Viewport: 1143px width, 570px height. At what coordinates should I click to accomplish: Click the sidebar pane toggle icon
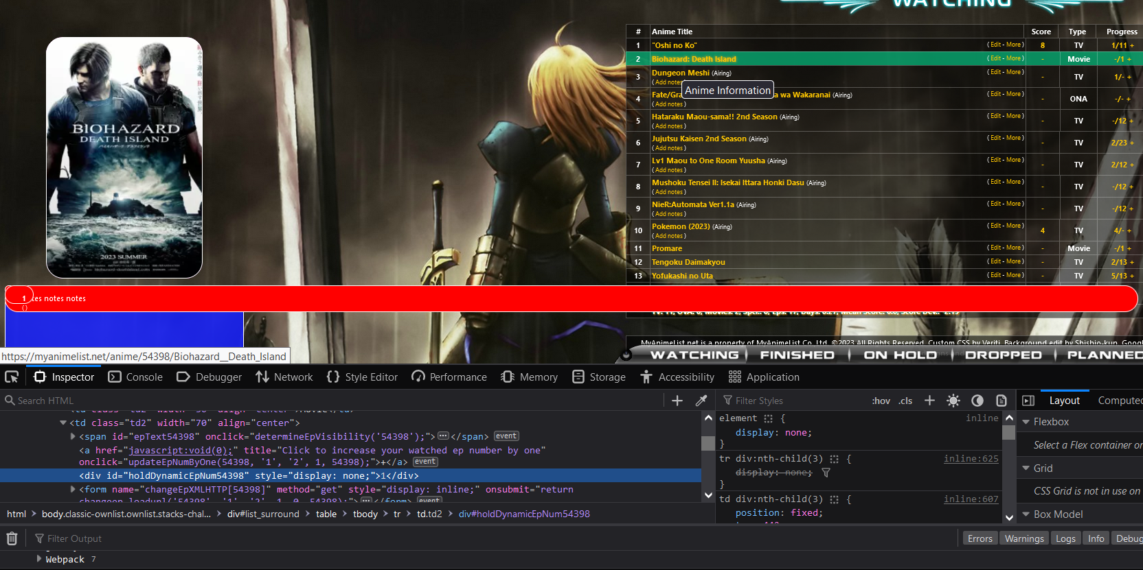pyautogui.click(x=1028, y=401)
